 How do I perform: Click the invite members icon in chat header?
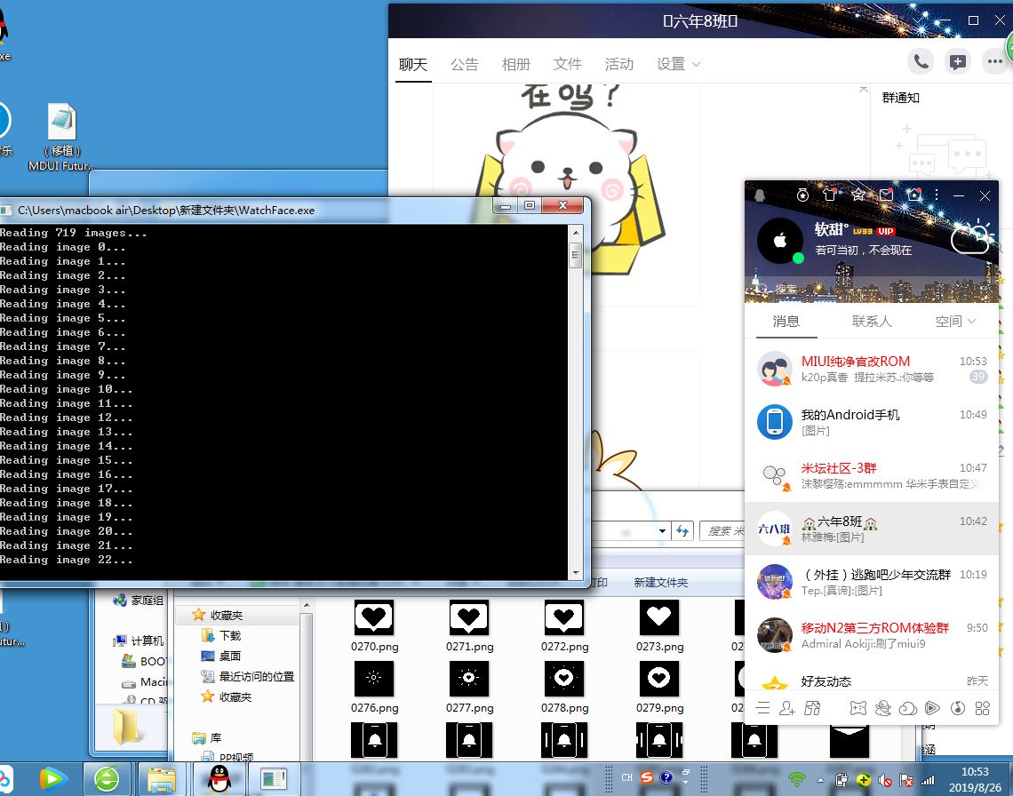[957, 61]
